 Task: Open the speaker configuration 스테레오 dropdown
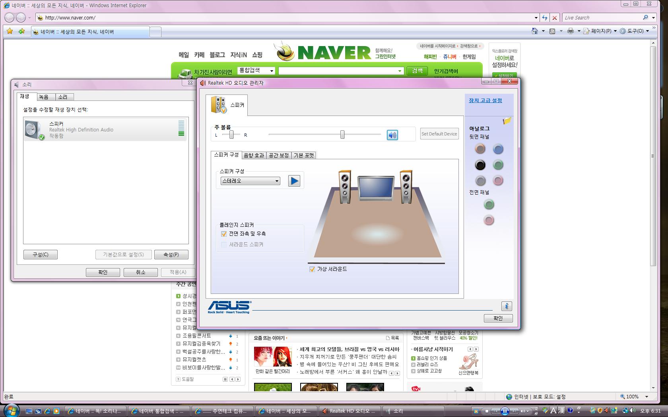[x=250, y=181]
